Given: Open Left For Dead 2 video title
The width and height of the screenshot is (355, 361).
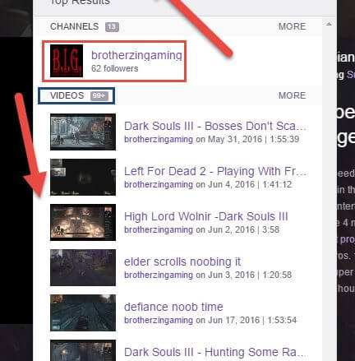Looking at the screenshot, I should coord(215,171).
